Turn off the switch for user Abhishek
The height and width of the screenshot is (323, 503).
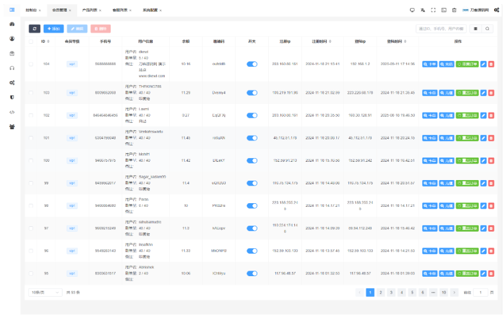[x=252, y=274]
